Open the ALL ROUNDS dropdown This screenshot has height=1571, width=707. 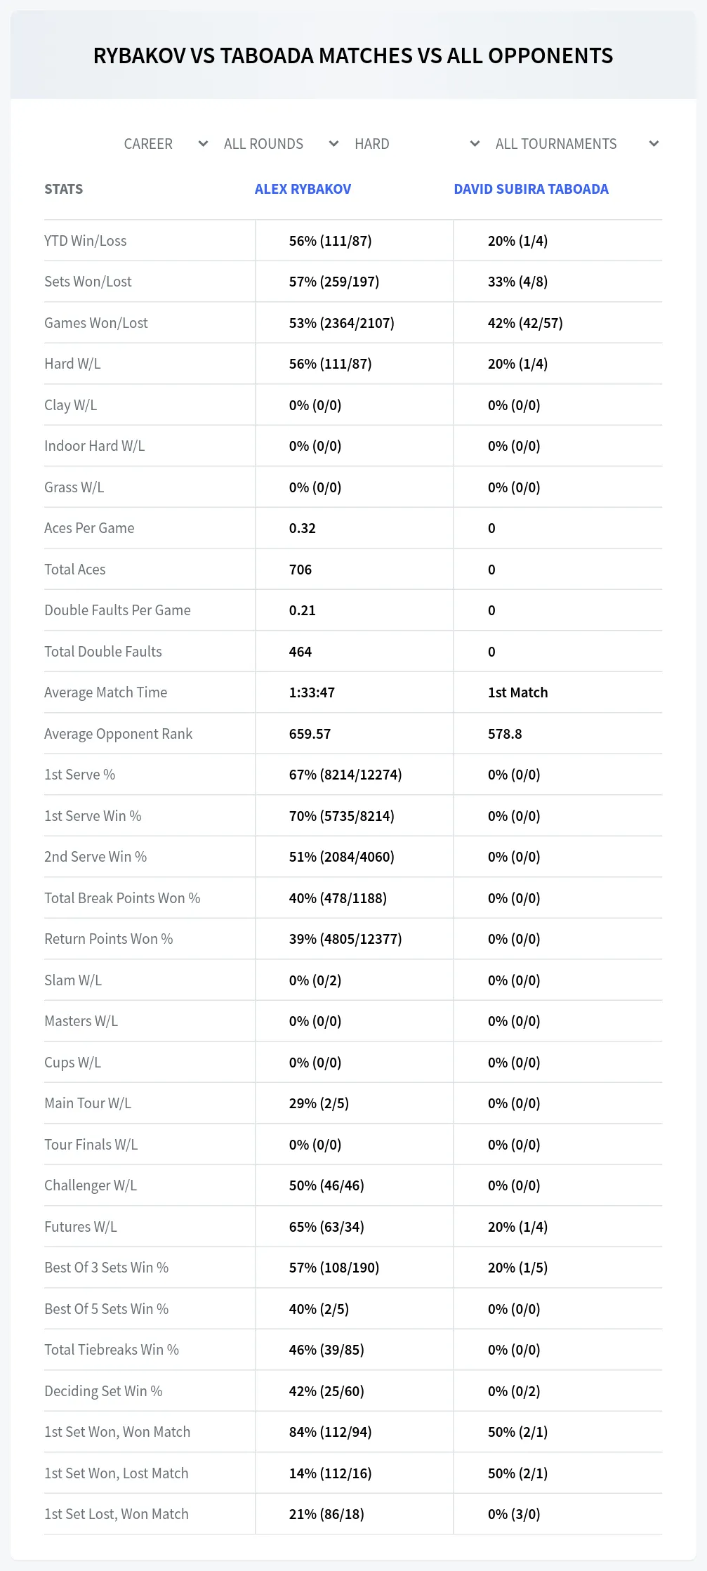pos(281,144)
